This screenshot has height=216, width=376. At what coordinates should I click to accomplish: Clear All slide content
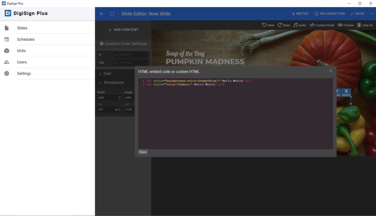coord(365,25)
